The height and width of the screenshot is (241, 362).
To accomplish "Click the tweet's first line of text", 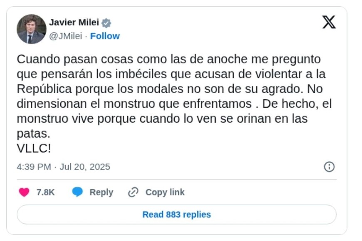I will (169, 59).
